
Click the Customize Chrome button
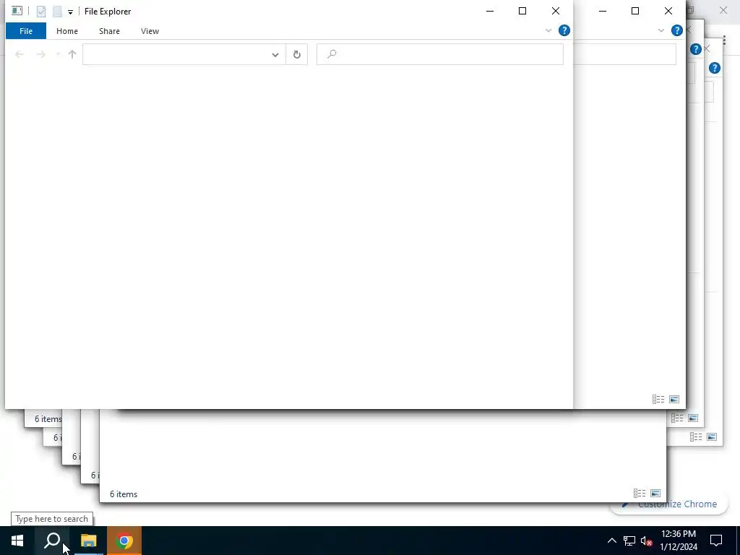point(670,504)
